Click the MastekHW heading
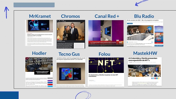The height and width of the screenshot is (99, 176). point(145,53)
